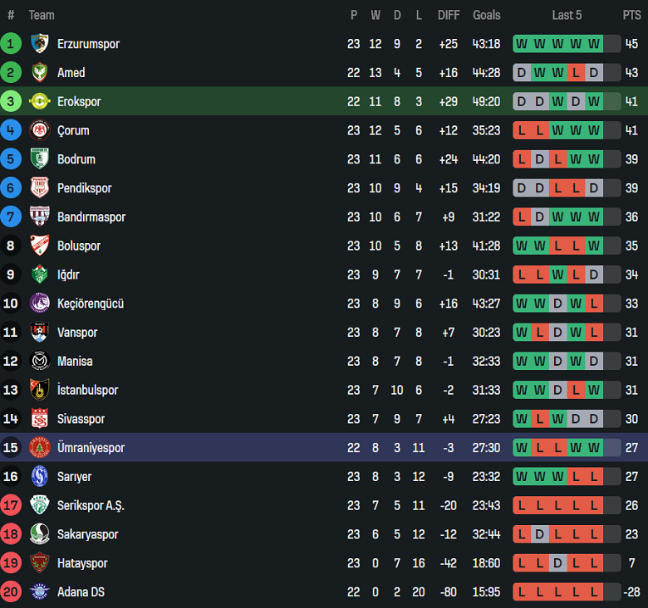Click the Sarıyer blue club logo
Screen dimensions: 648x608
[x=40, y=477]
